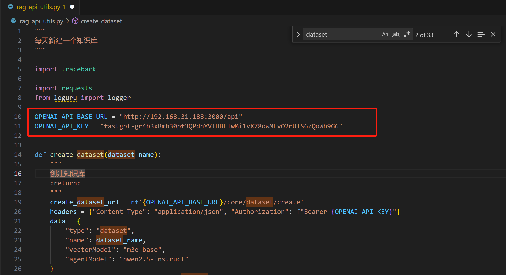This screenshot has height=275, width=506.
Task: Open rag_api_utils.py breadcrumb
Action: click(x=41, y=21)
